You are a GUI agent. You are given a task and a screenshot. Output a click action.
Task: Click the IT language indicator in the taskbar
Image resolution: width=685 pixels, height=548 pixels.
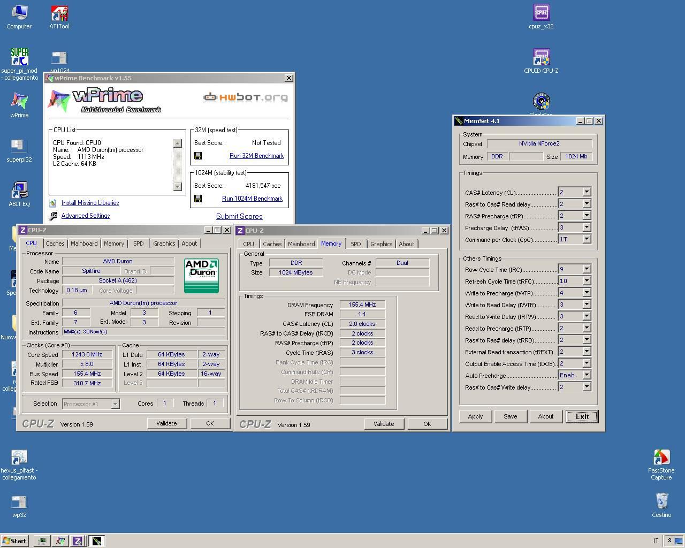click(x=656, y=541)
